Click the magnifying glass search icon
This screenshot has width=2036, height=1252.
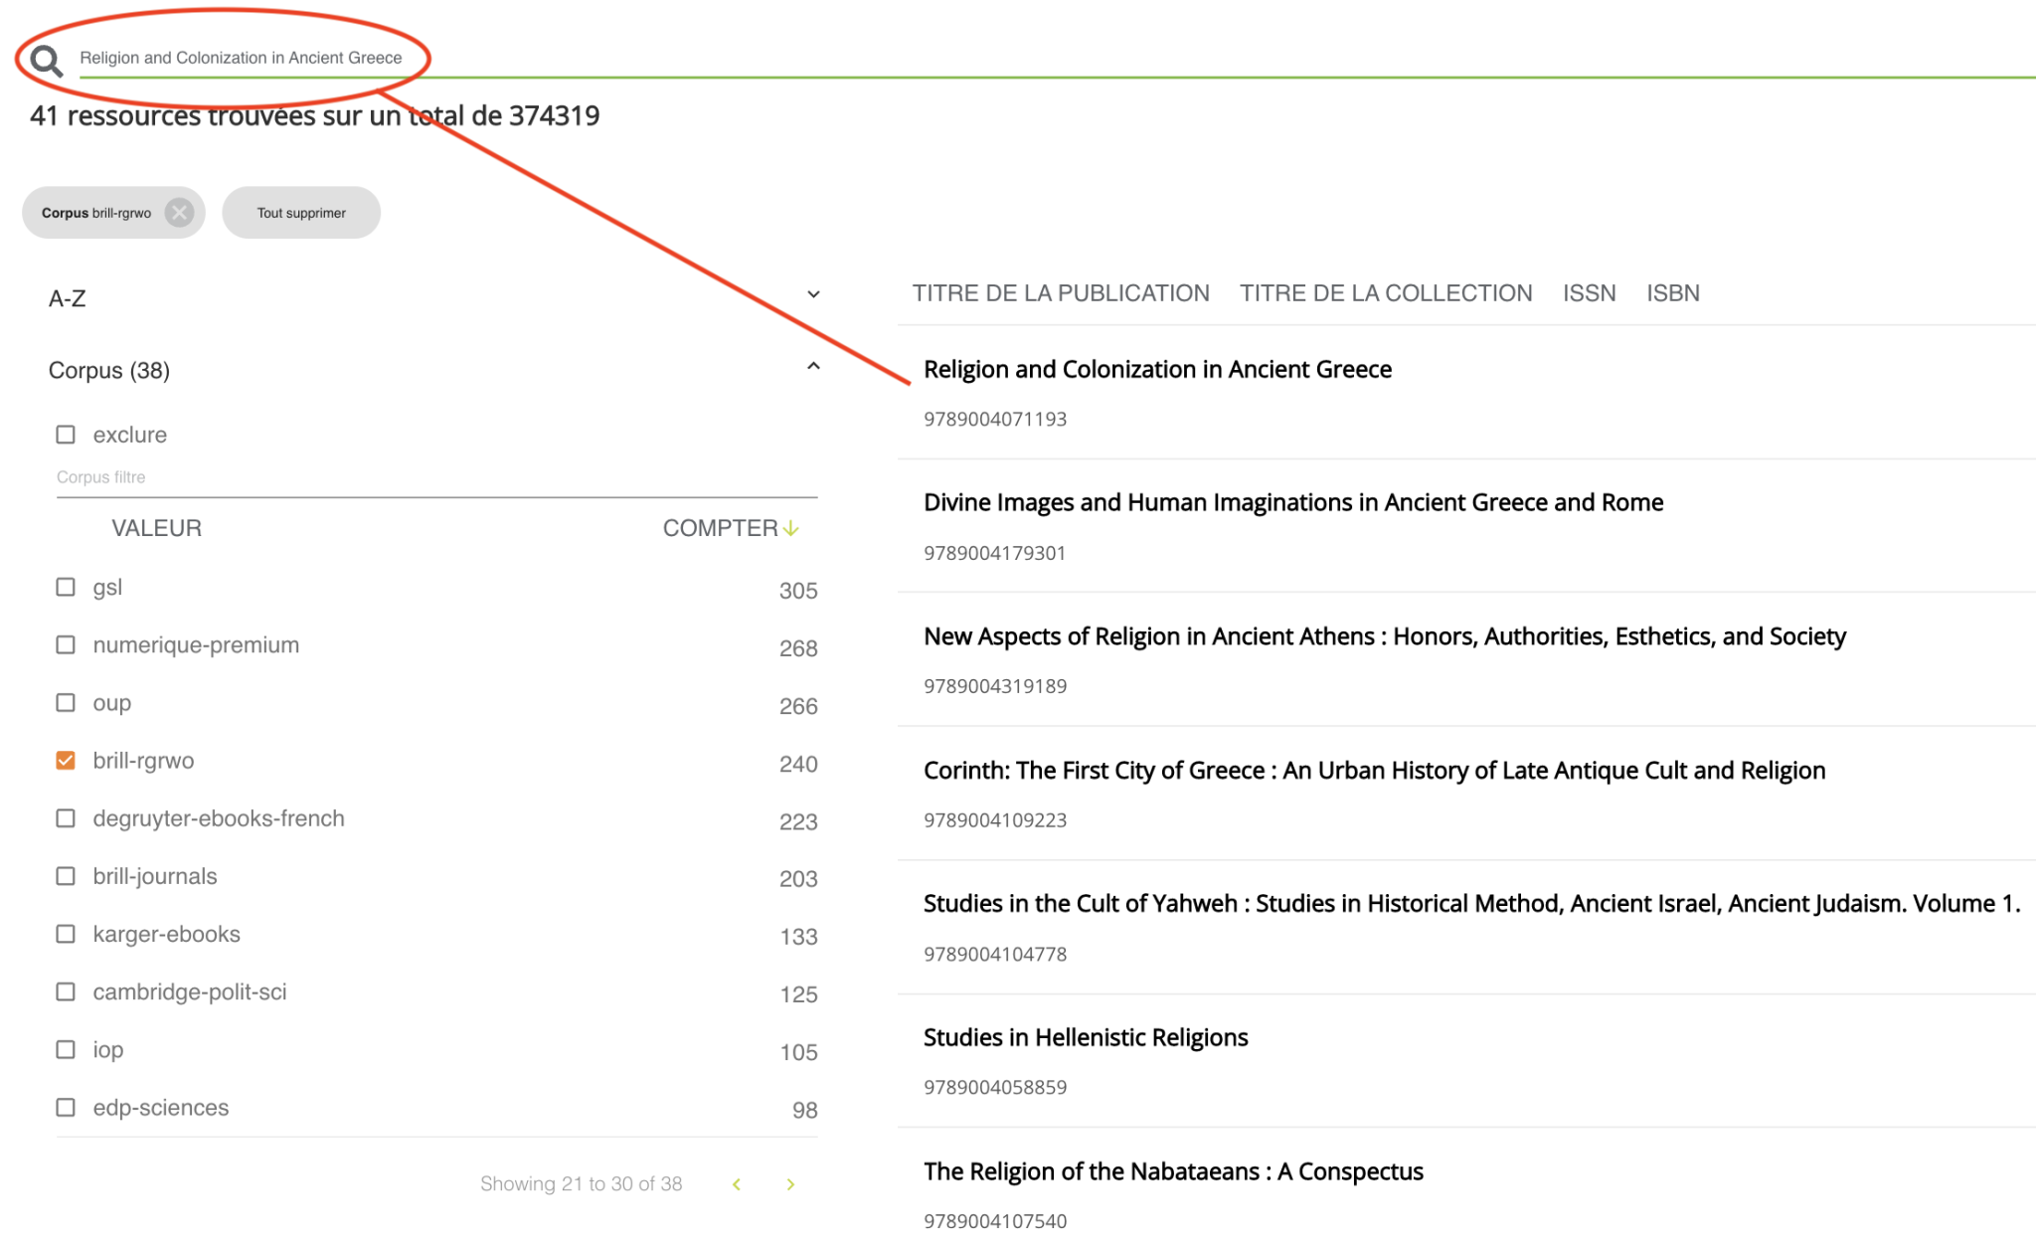(46, 61)
